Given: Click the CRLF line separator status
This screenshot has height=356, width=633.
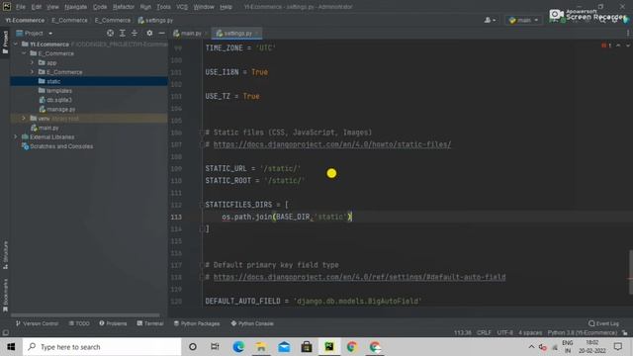Looking at the screenshot, I should 484,332.
